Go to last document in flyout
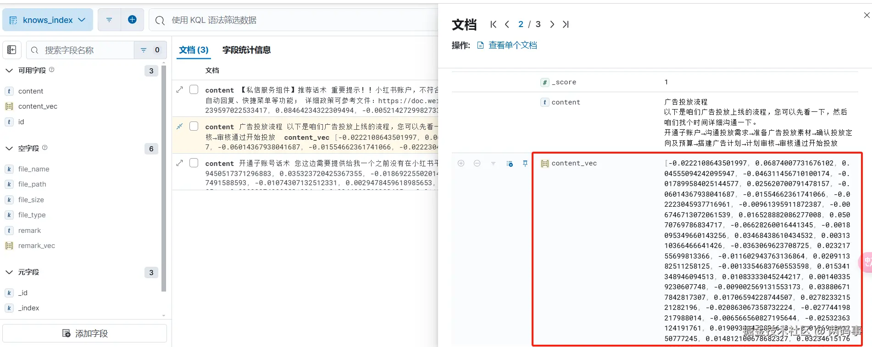 [x=566, y=24]
